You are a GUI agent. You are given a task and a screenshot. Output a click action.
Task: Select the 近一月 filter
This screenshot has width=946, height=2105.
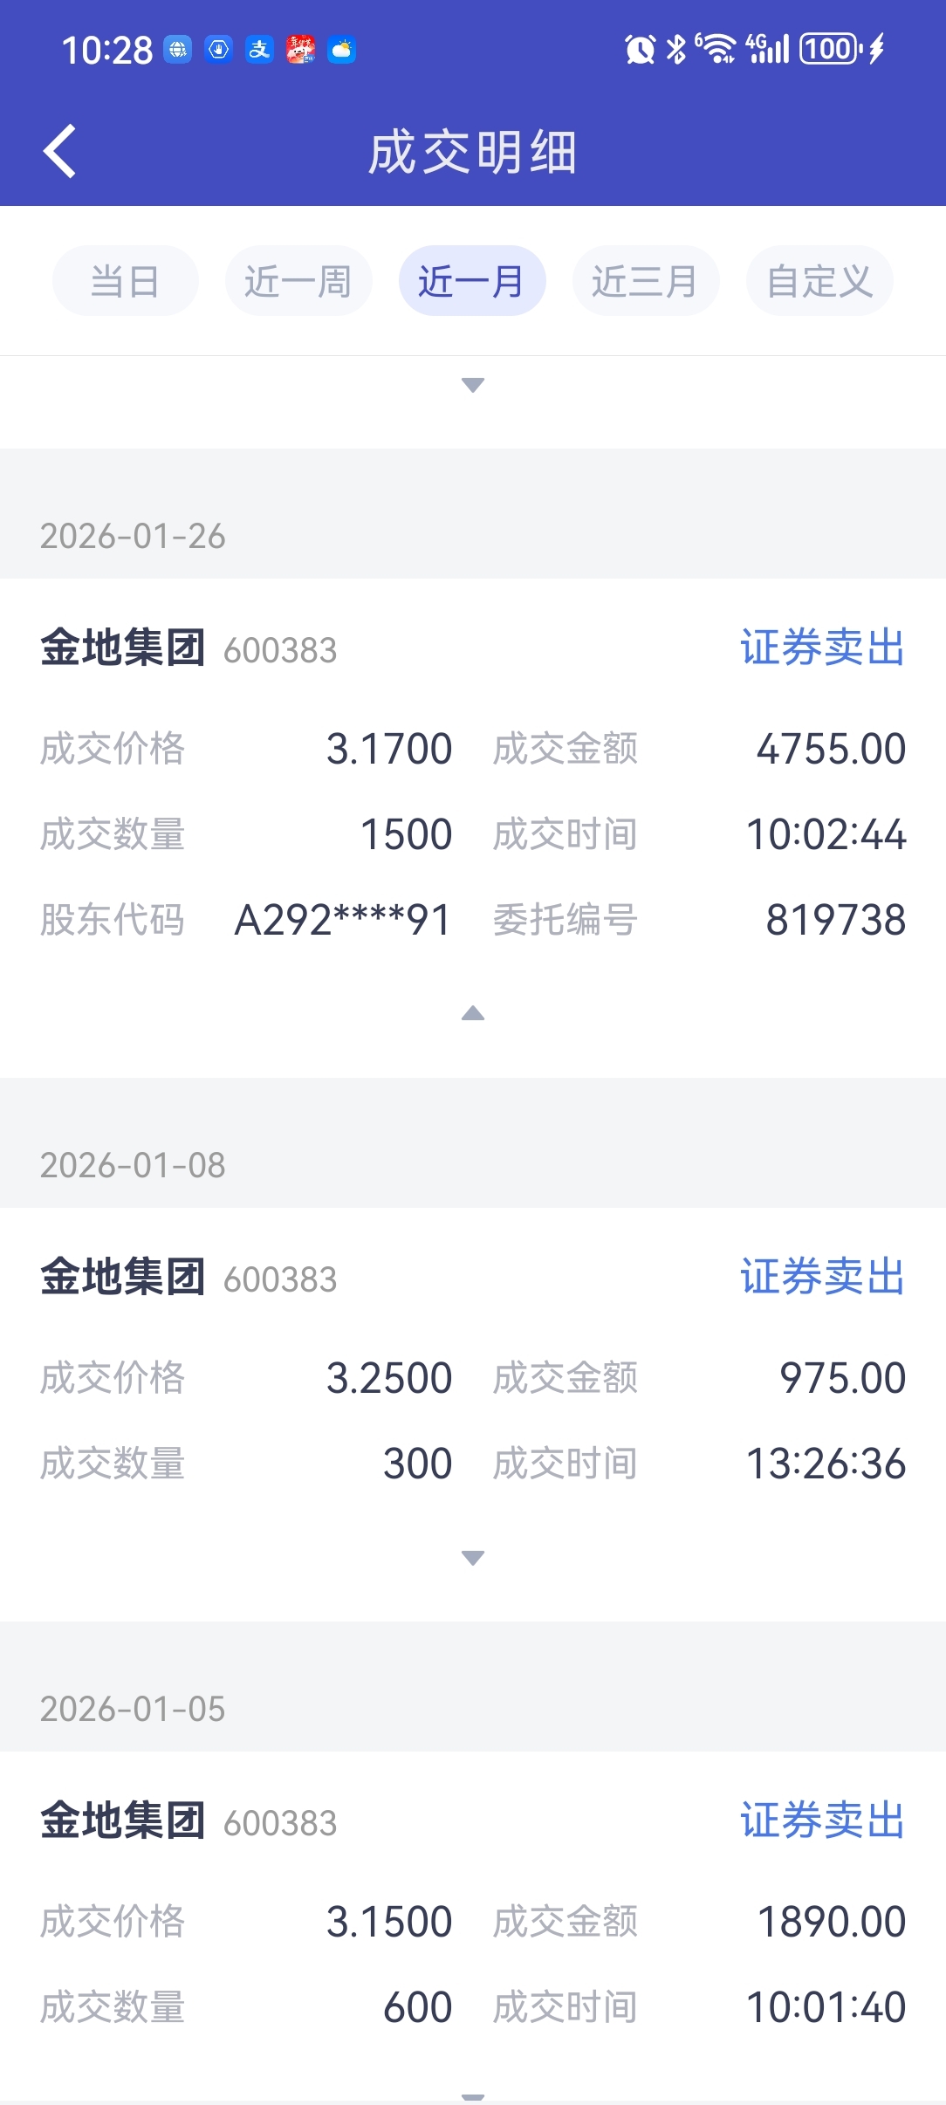(x=471, y=281)
